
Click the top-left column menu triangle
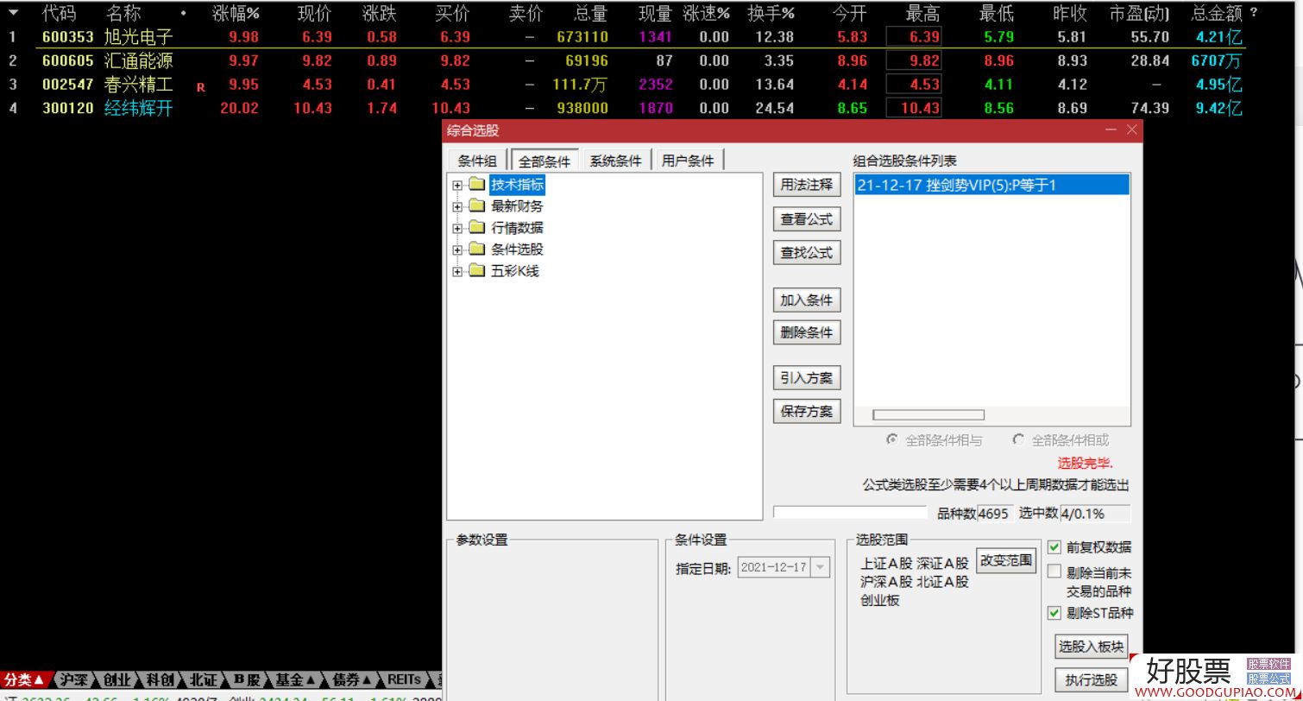click(x=13, y=13)
